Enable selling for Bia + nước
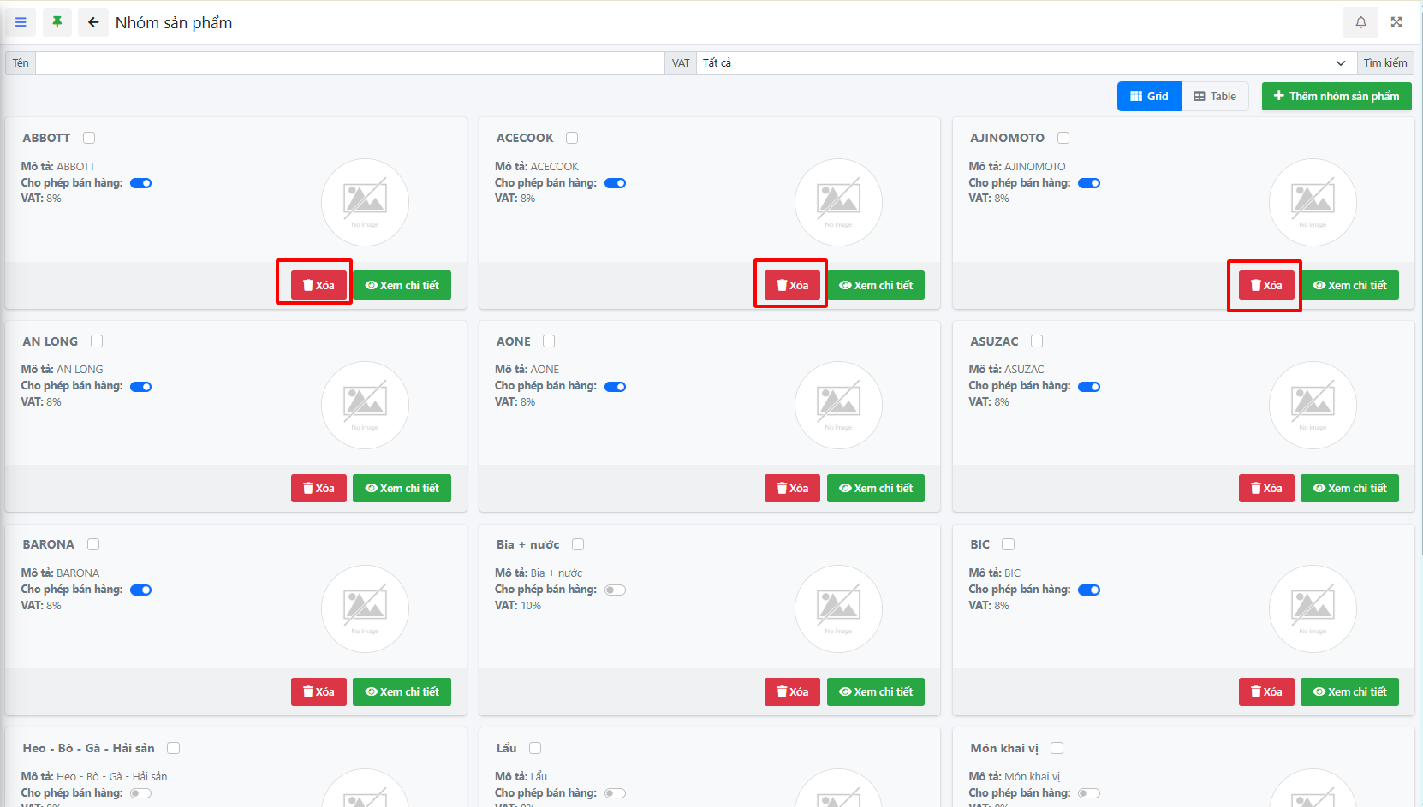1423x807 pixels. tap(615, 590)
